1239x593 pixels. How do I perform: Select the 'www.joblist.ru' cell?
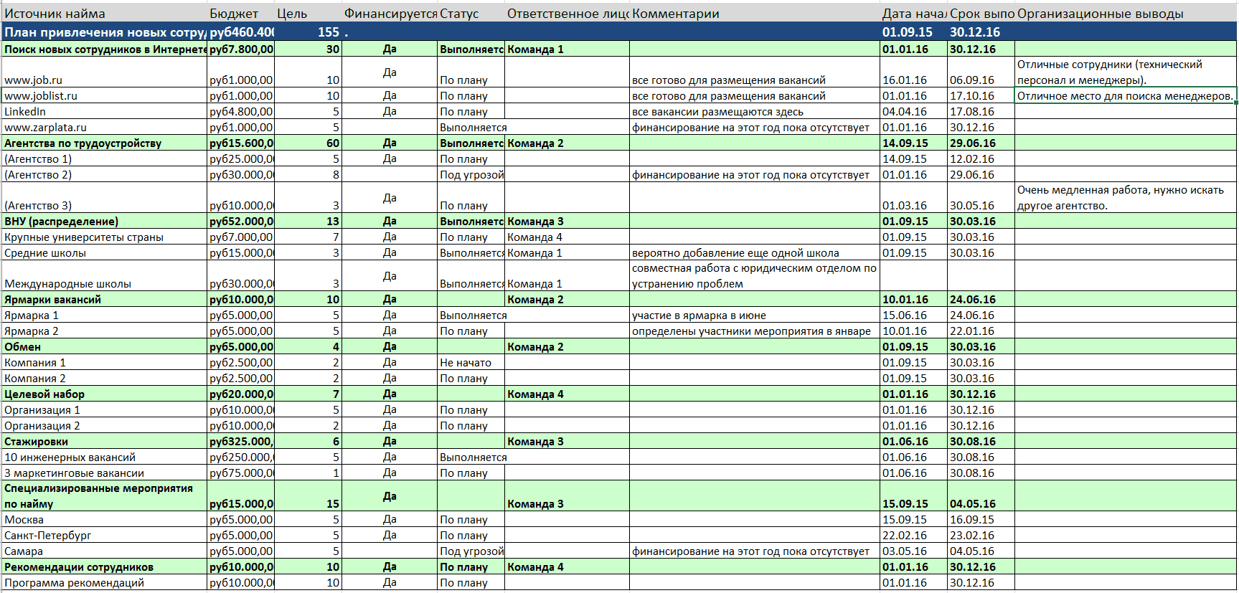(x=104, y=95)
